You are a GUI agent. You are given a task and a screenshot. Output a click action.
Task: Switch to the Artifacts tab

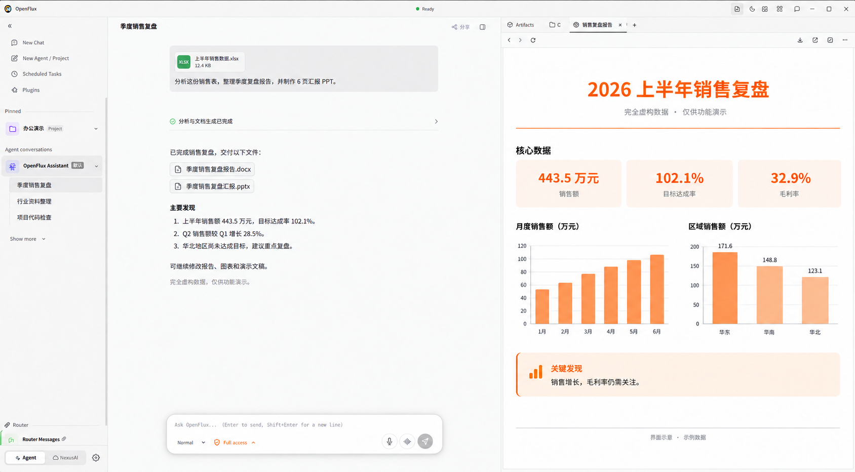pyautogui.click(x=521, y=25)
